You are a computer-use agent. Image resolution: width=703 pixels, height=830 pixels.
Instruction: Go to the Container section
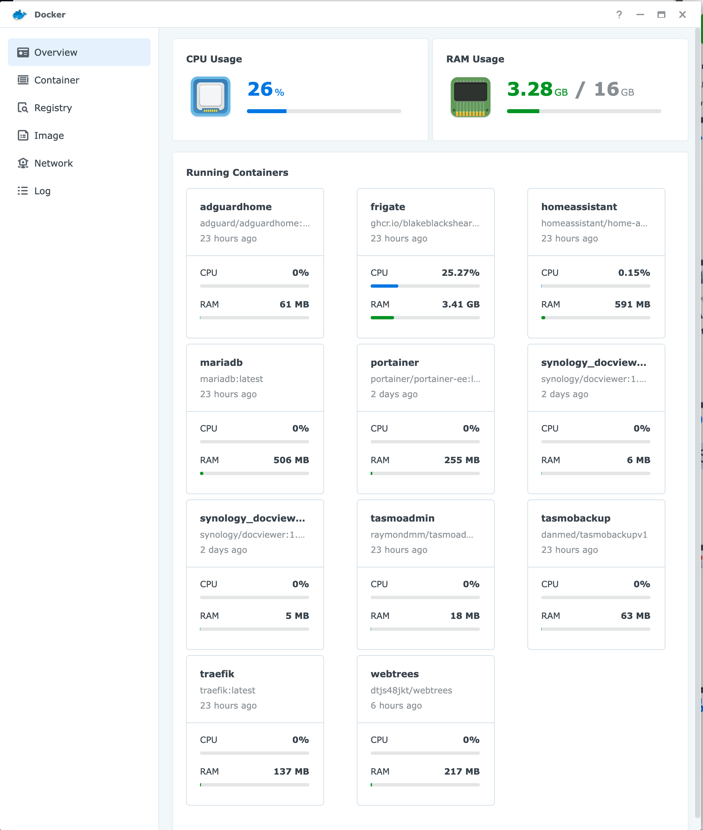[56, 80]
